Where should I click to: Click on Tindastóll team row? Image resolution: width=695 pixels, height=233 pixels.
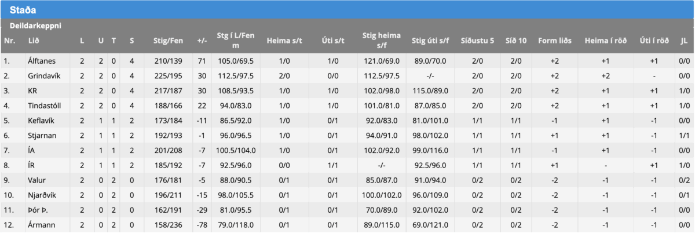(x=43, y=105)
